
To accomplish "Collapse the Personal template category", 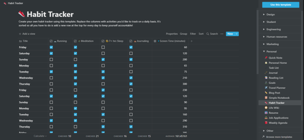I will [264, 52].
